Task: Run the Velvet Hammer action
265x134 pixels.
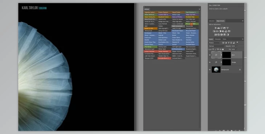Action: tap(164, 51)
